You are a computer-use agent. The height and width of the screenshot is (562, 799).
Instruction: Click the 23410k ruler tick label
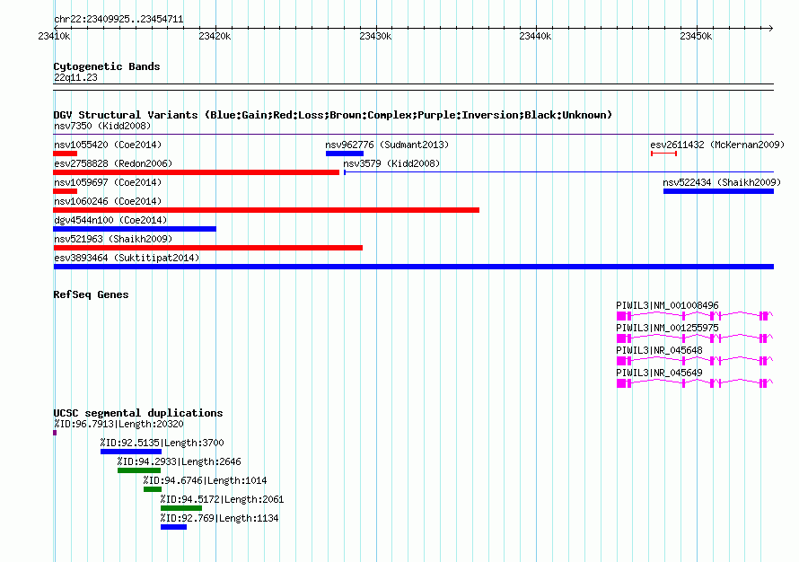pos(54,36)
